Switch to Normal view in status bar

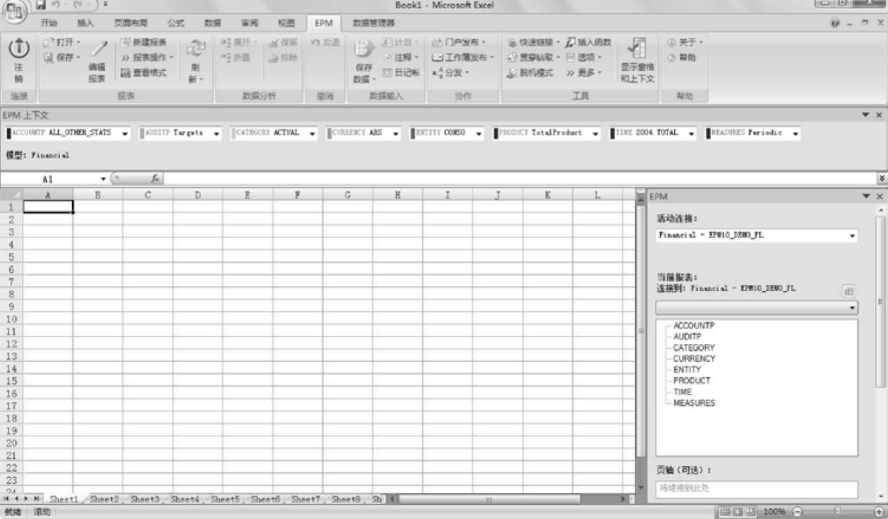click(x=725, y=512)
